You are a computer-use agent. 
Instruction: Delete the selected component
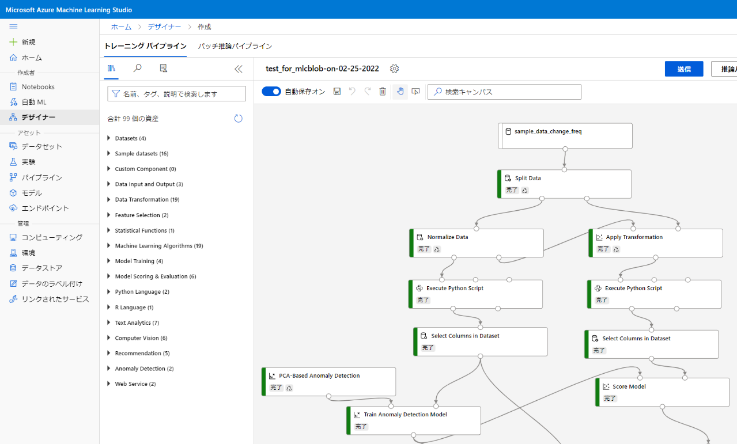point(383,92)
